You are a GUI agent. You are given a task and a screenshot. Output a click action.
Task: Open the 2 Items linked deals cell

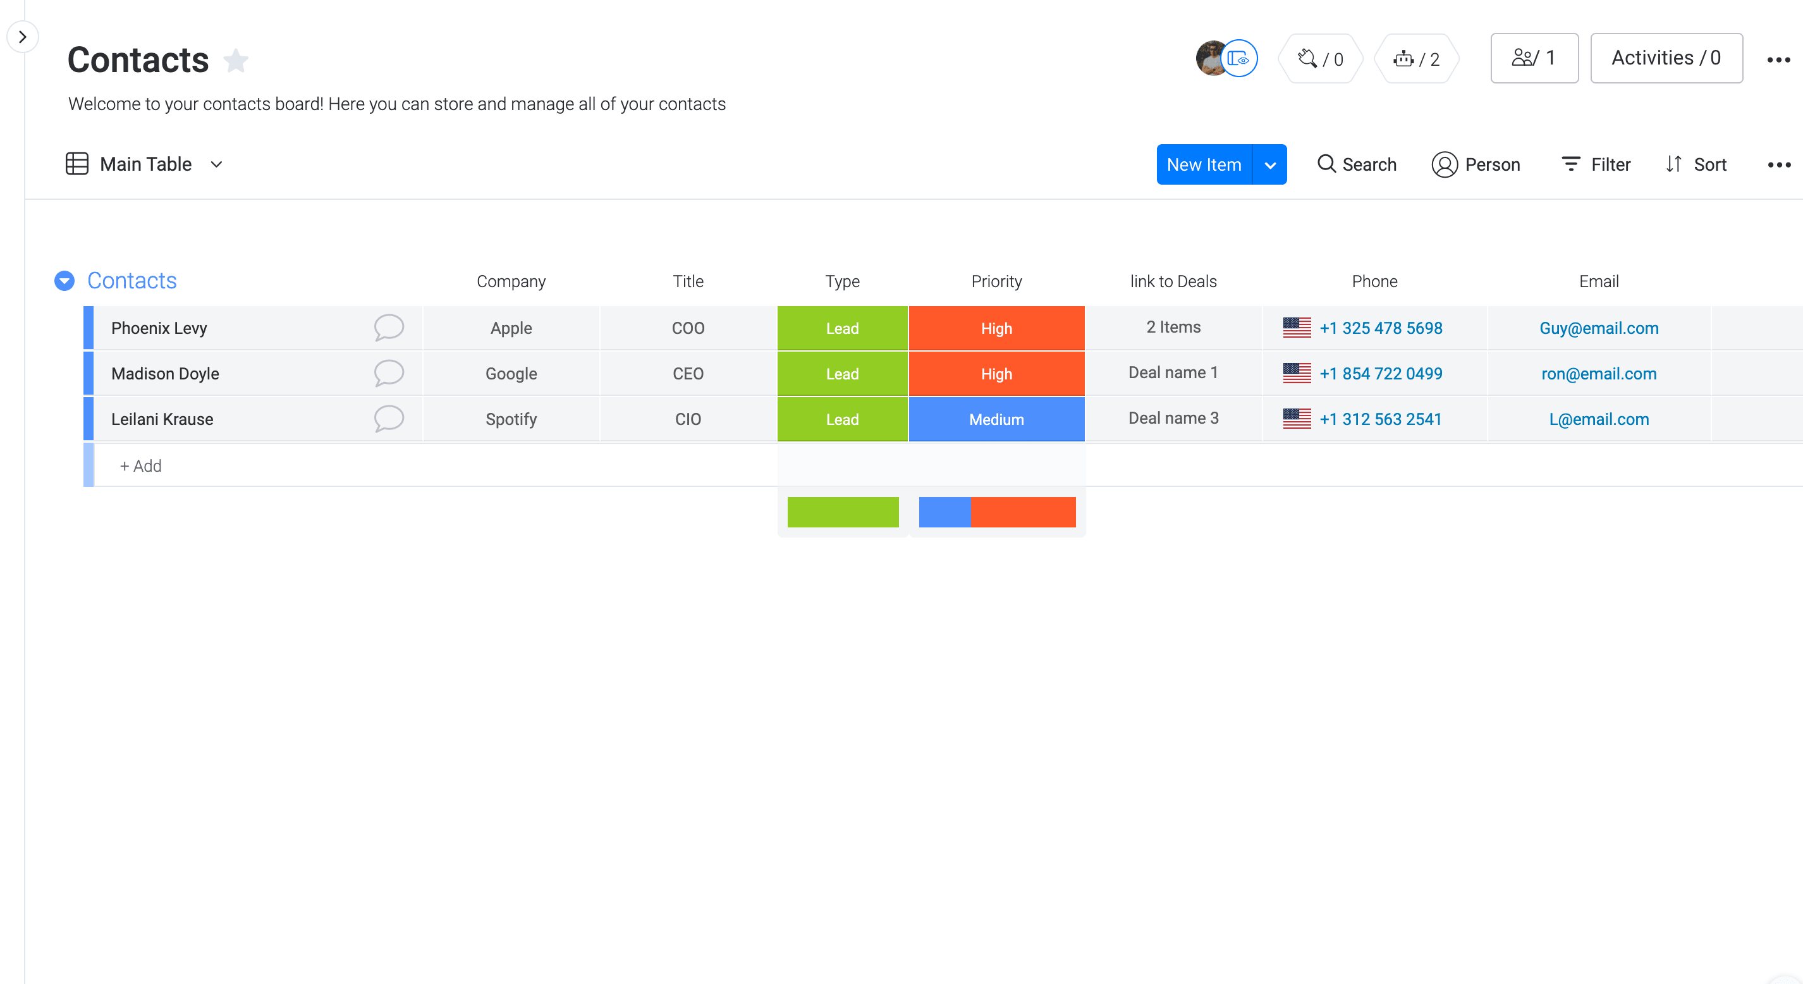coord(1173,327)
